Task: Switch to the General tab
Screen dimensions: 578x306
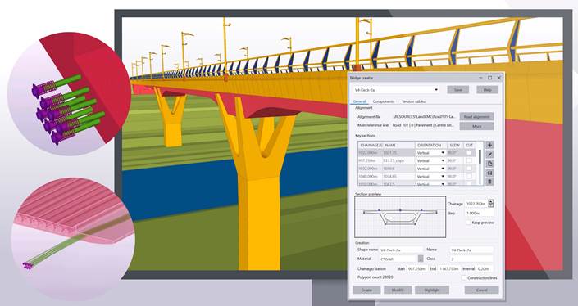Action: 359,101
